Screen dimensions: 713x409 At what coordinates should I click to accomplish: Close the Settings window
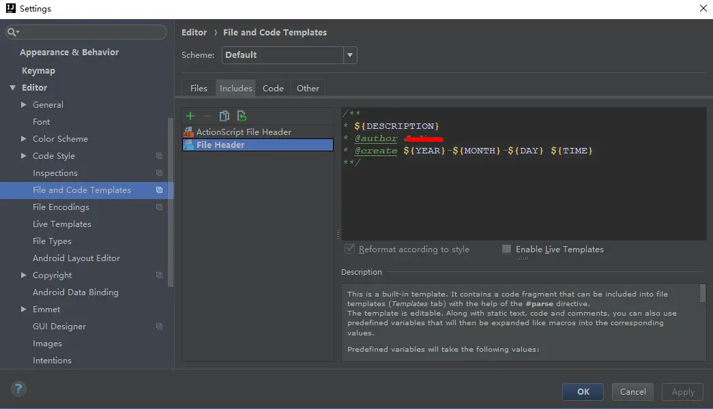tap(703, 9)
